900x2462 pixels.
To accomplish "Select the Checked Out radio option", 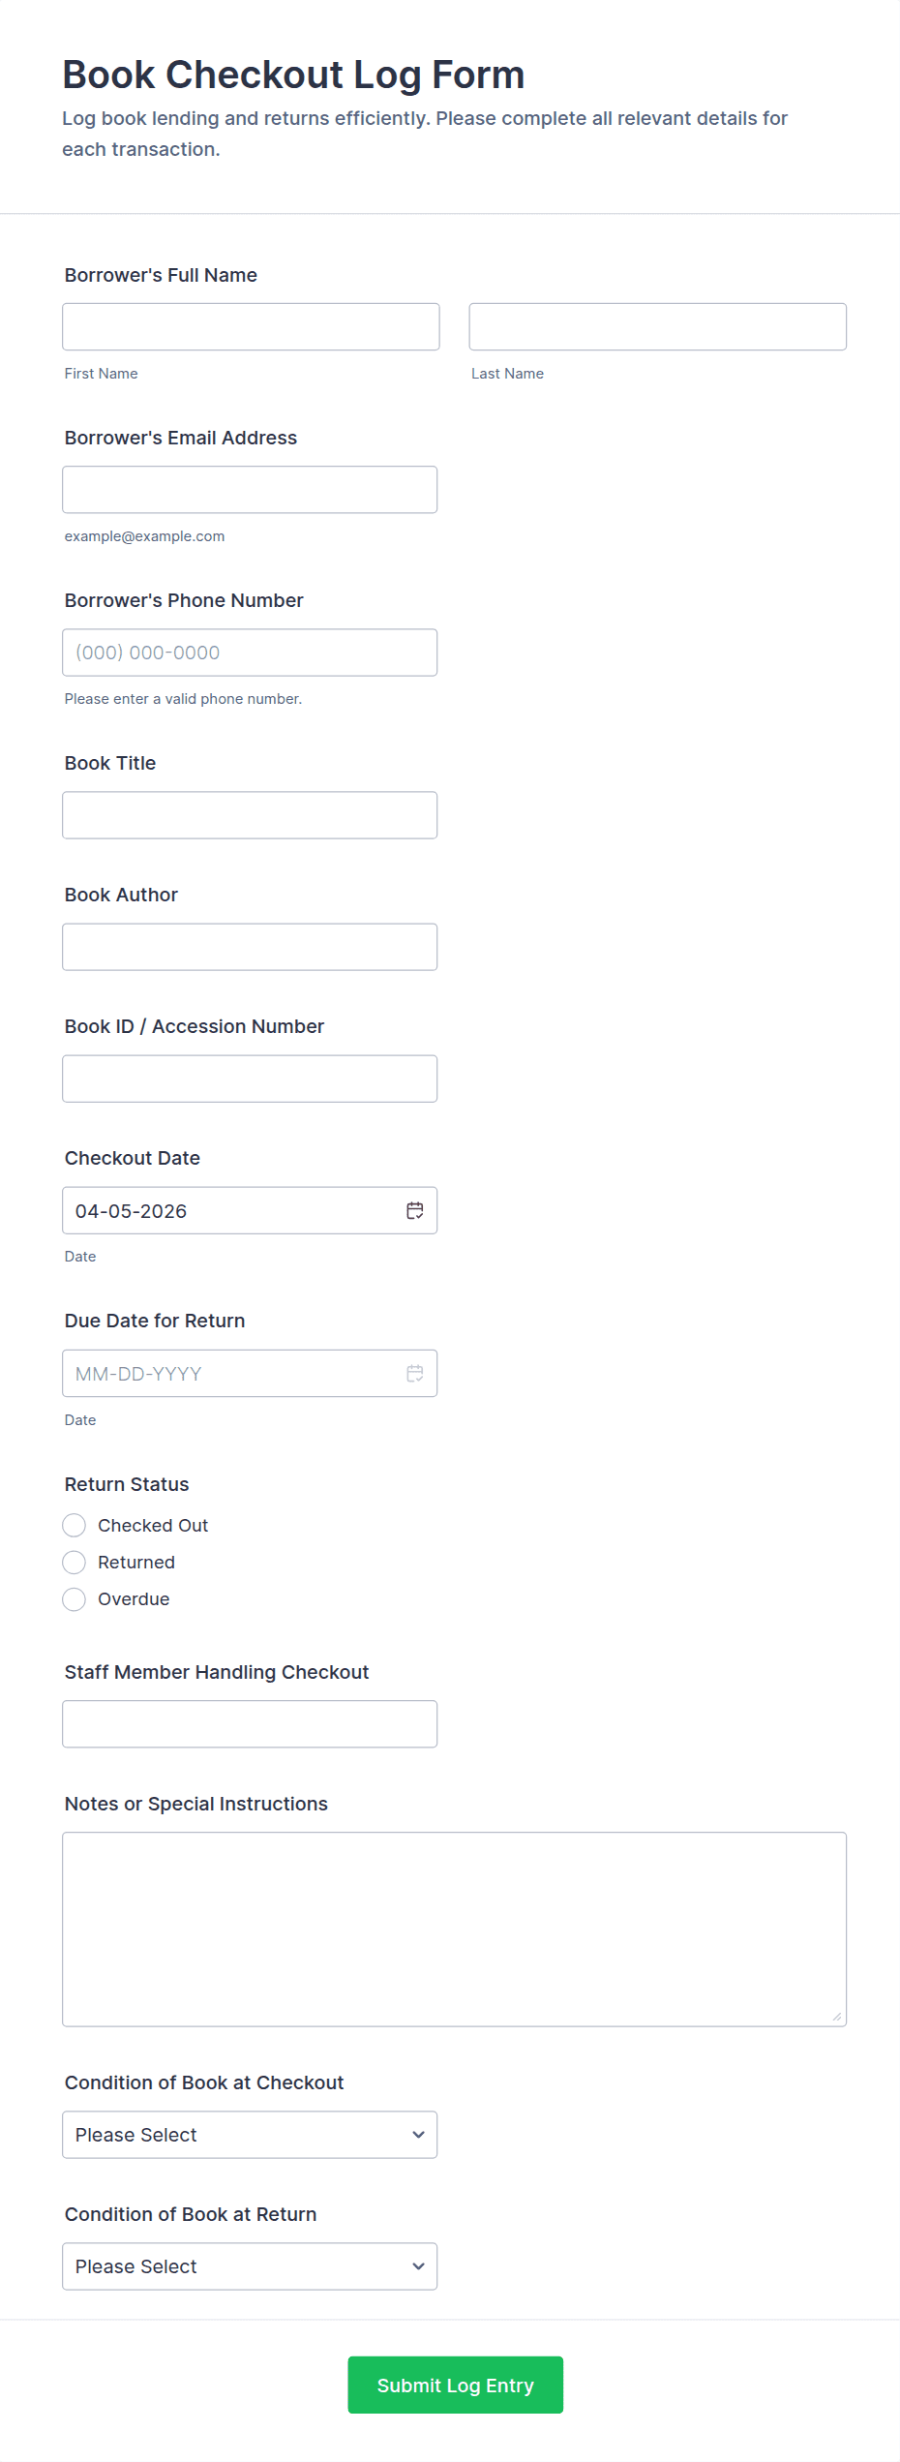I will click(x=75, y=1525).
